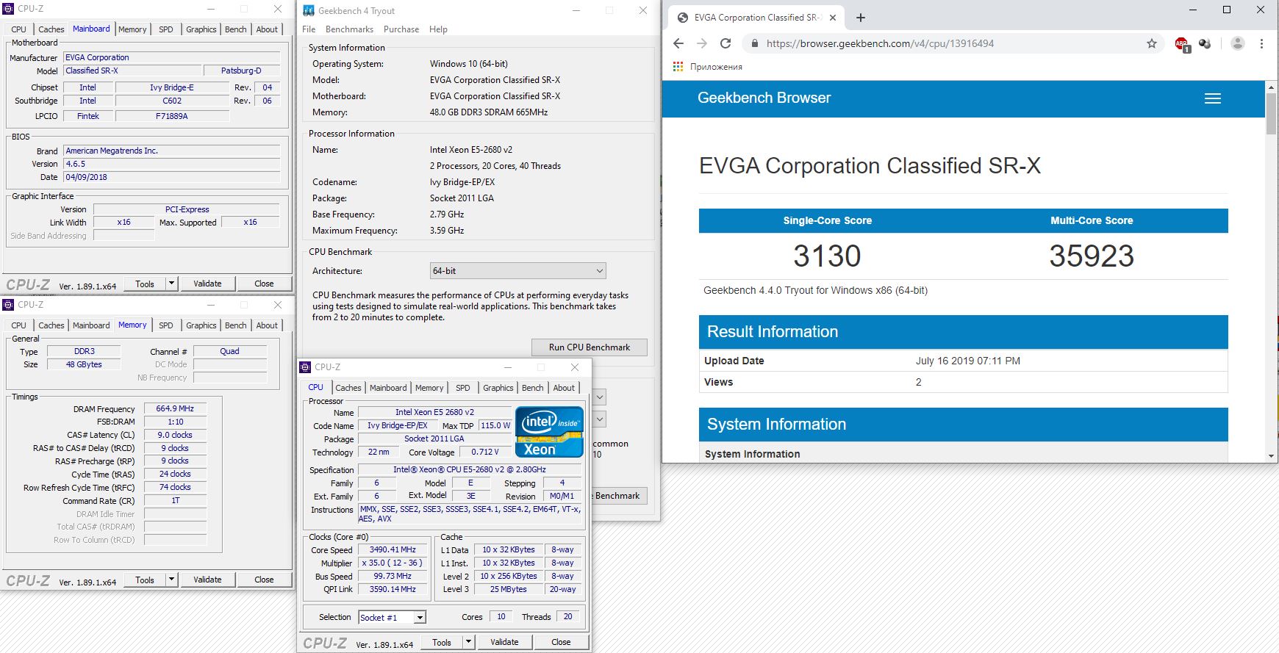Click Tools button in the Memory CPU-Z window
This screenshot has height=653, width=1279.
(145, 580)
